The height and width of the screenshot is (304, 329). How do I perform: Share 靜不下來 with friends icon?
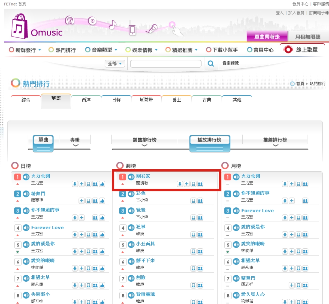click(x=200, y=268)
